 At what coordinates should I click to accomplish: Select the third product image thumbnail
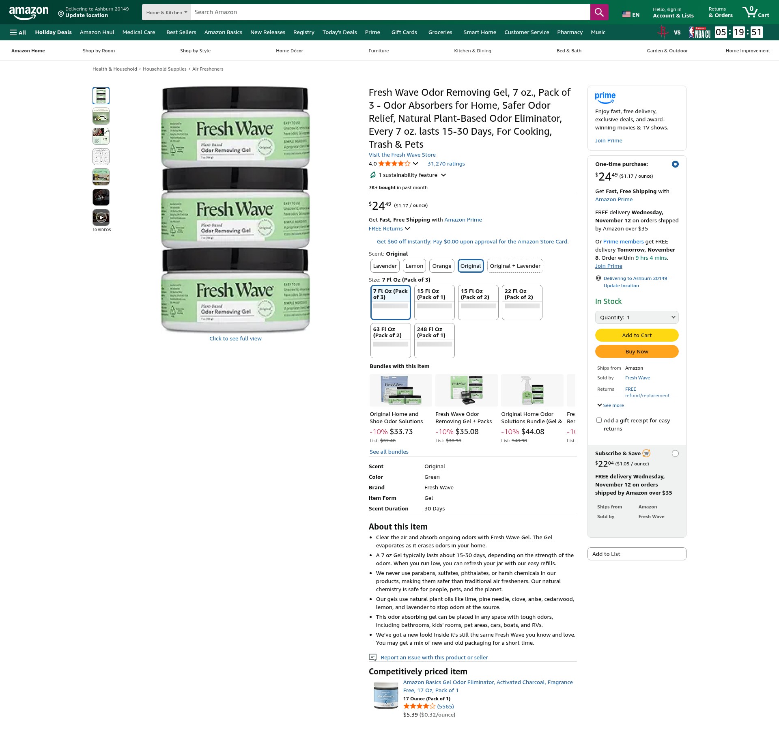(101, 136)
